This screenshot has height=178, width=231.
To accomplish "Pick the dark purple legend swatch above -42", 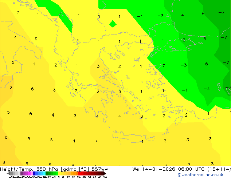I will [x=21, y=174].
